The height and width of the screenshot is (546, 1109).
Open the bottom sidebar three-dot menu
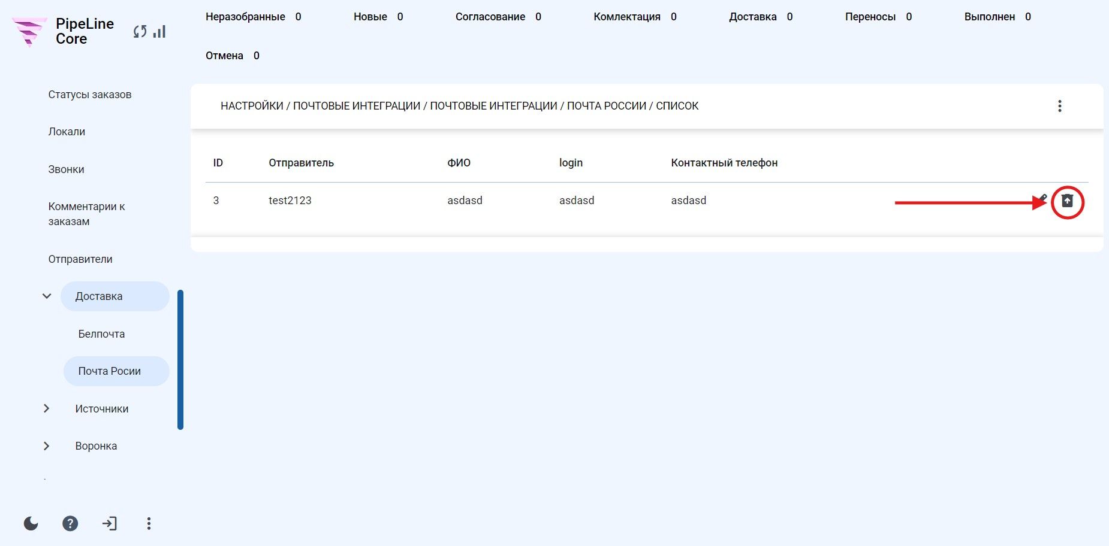coord(149,524)
